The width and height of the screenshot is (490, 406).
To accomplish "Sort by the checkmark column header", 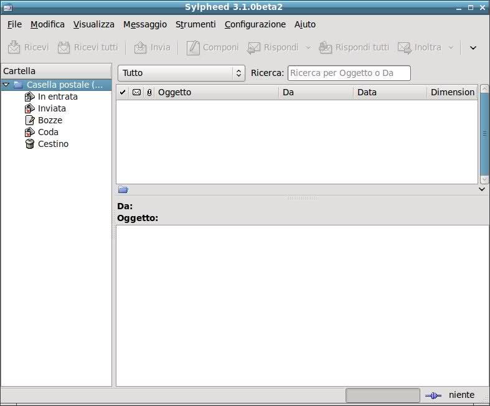I will 123,92.
